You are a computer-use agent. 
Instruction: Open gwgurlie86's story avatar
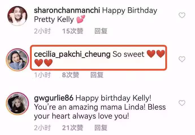[x=17, y=104]
